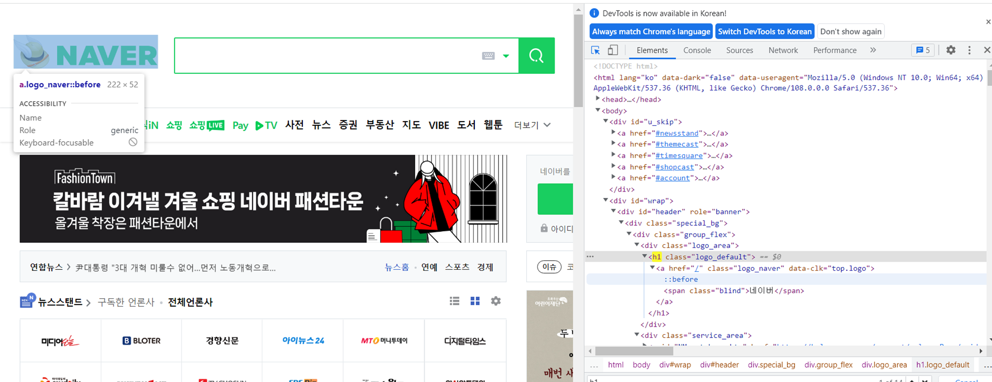The image size is (992, 382).
Task: Open the 아이뉴스24 press tile
Action: 303,341
